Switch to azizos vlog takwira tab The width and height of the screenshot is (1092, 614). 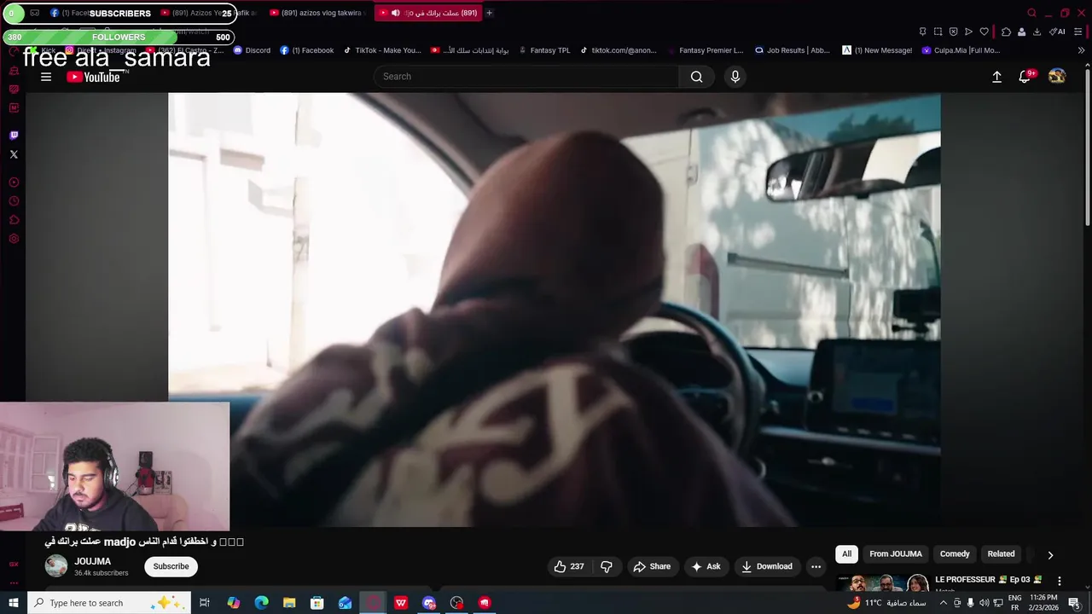point(316,13)
